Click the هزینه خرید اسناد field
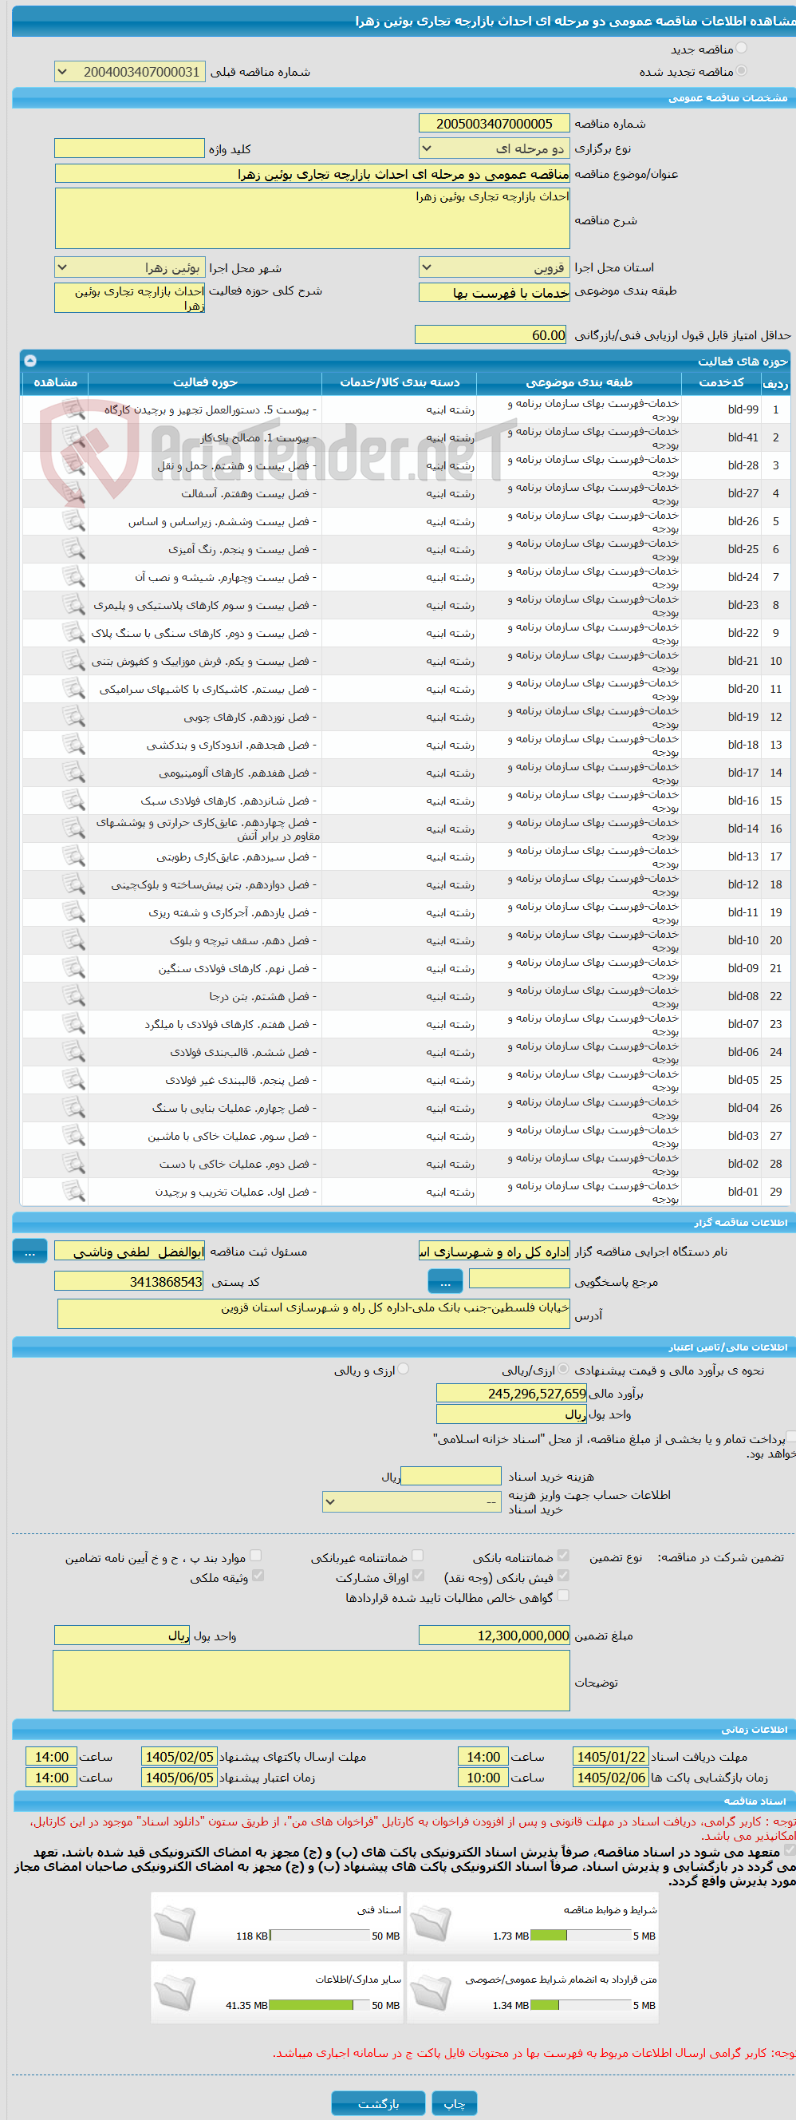Image resolution: width=796 pixels, height=2120 pixels. (451, 1476)
